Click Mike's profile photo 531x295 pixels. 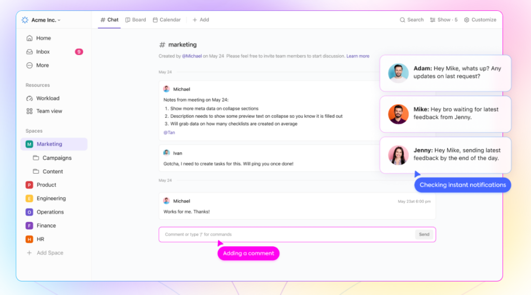[398, 114]
